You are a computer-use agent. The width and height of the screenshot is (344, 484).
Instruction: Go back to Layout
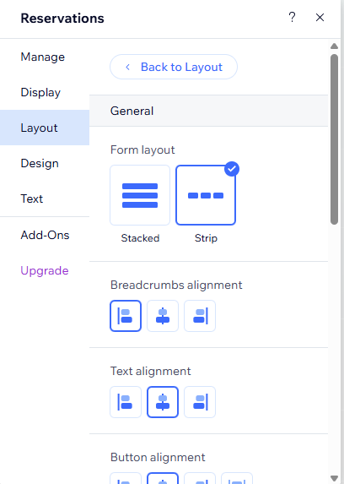(174, 67)
